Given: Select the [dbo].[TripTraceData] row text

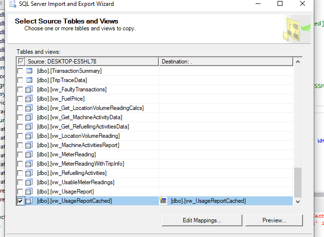Looking at the screenshot, I should (62, 80).
